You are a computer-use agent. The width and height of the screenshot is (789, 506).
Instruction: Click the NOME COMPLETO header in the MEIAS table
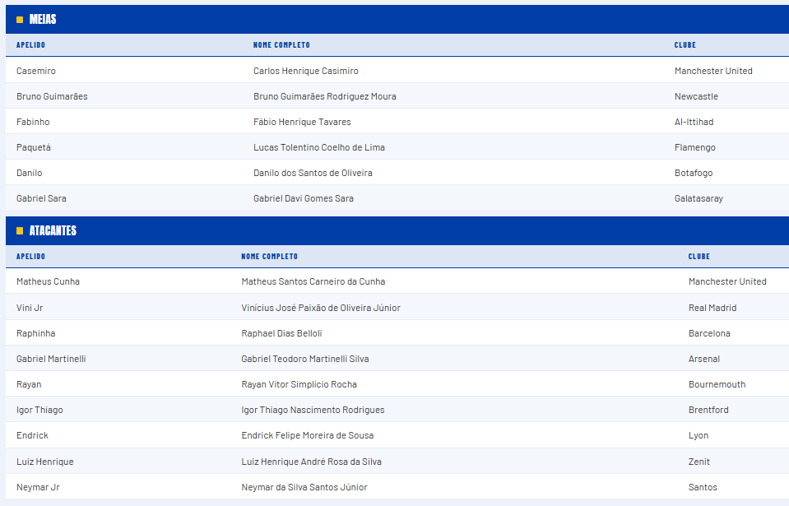(x=281, y=45)
